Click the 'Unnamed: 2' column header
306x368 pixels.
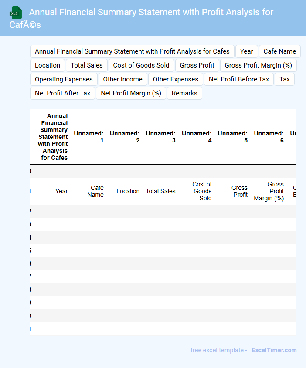coord(125,137)
